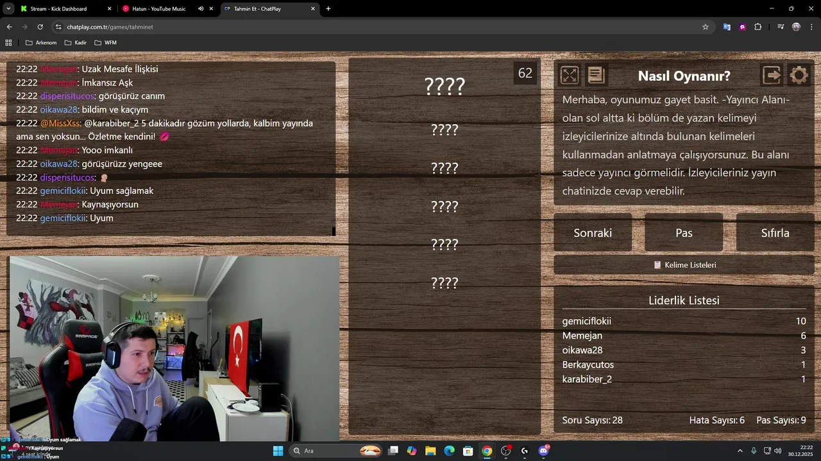
Task: Open Microsoft Store from the taskbar
Action: click(468, 451)
